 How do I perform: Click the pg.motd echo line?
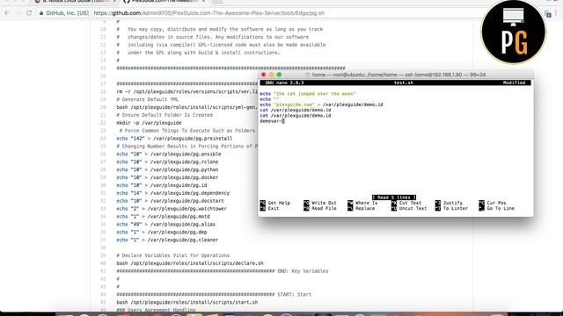click(163, 217)
